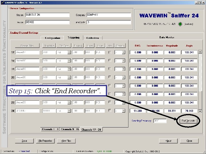Open the Operator dropdown for channel 18
Viewport: 206px width, 154px height.
click(124, 61)
